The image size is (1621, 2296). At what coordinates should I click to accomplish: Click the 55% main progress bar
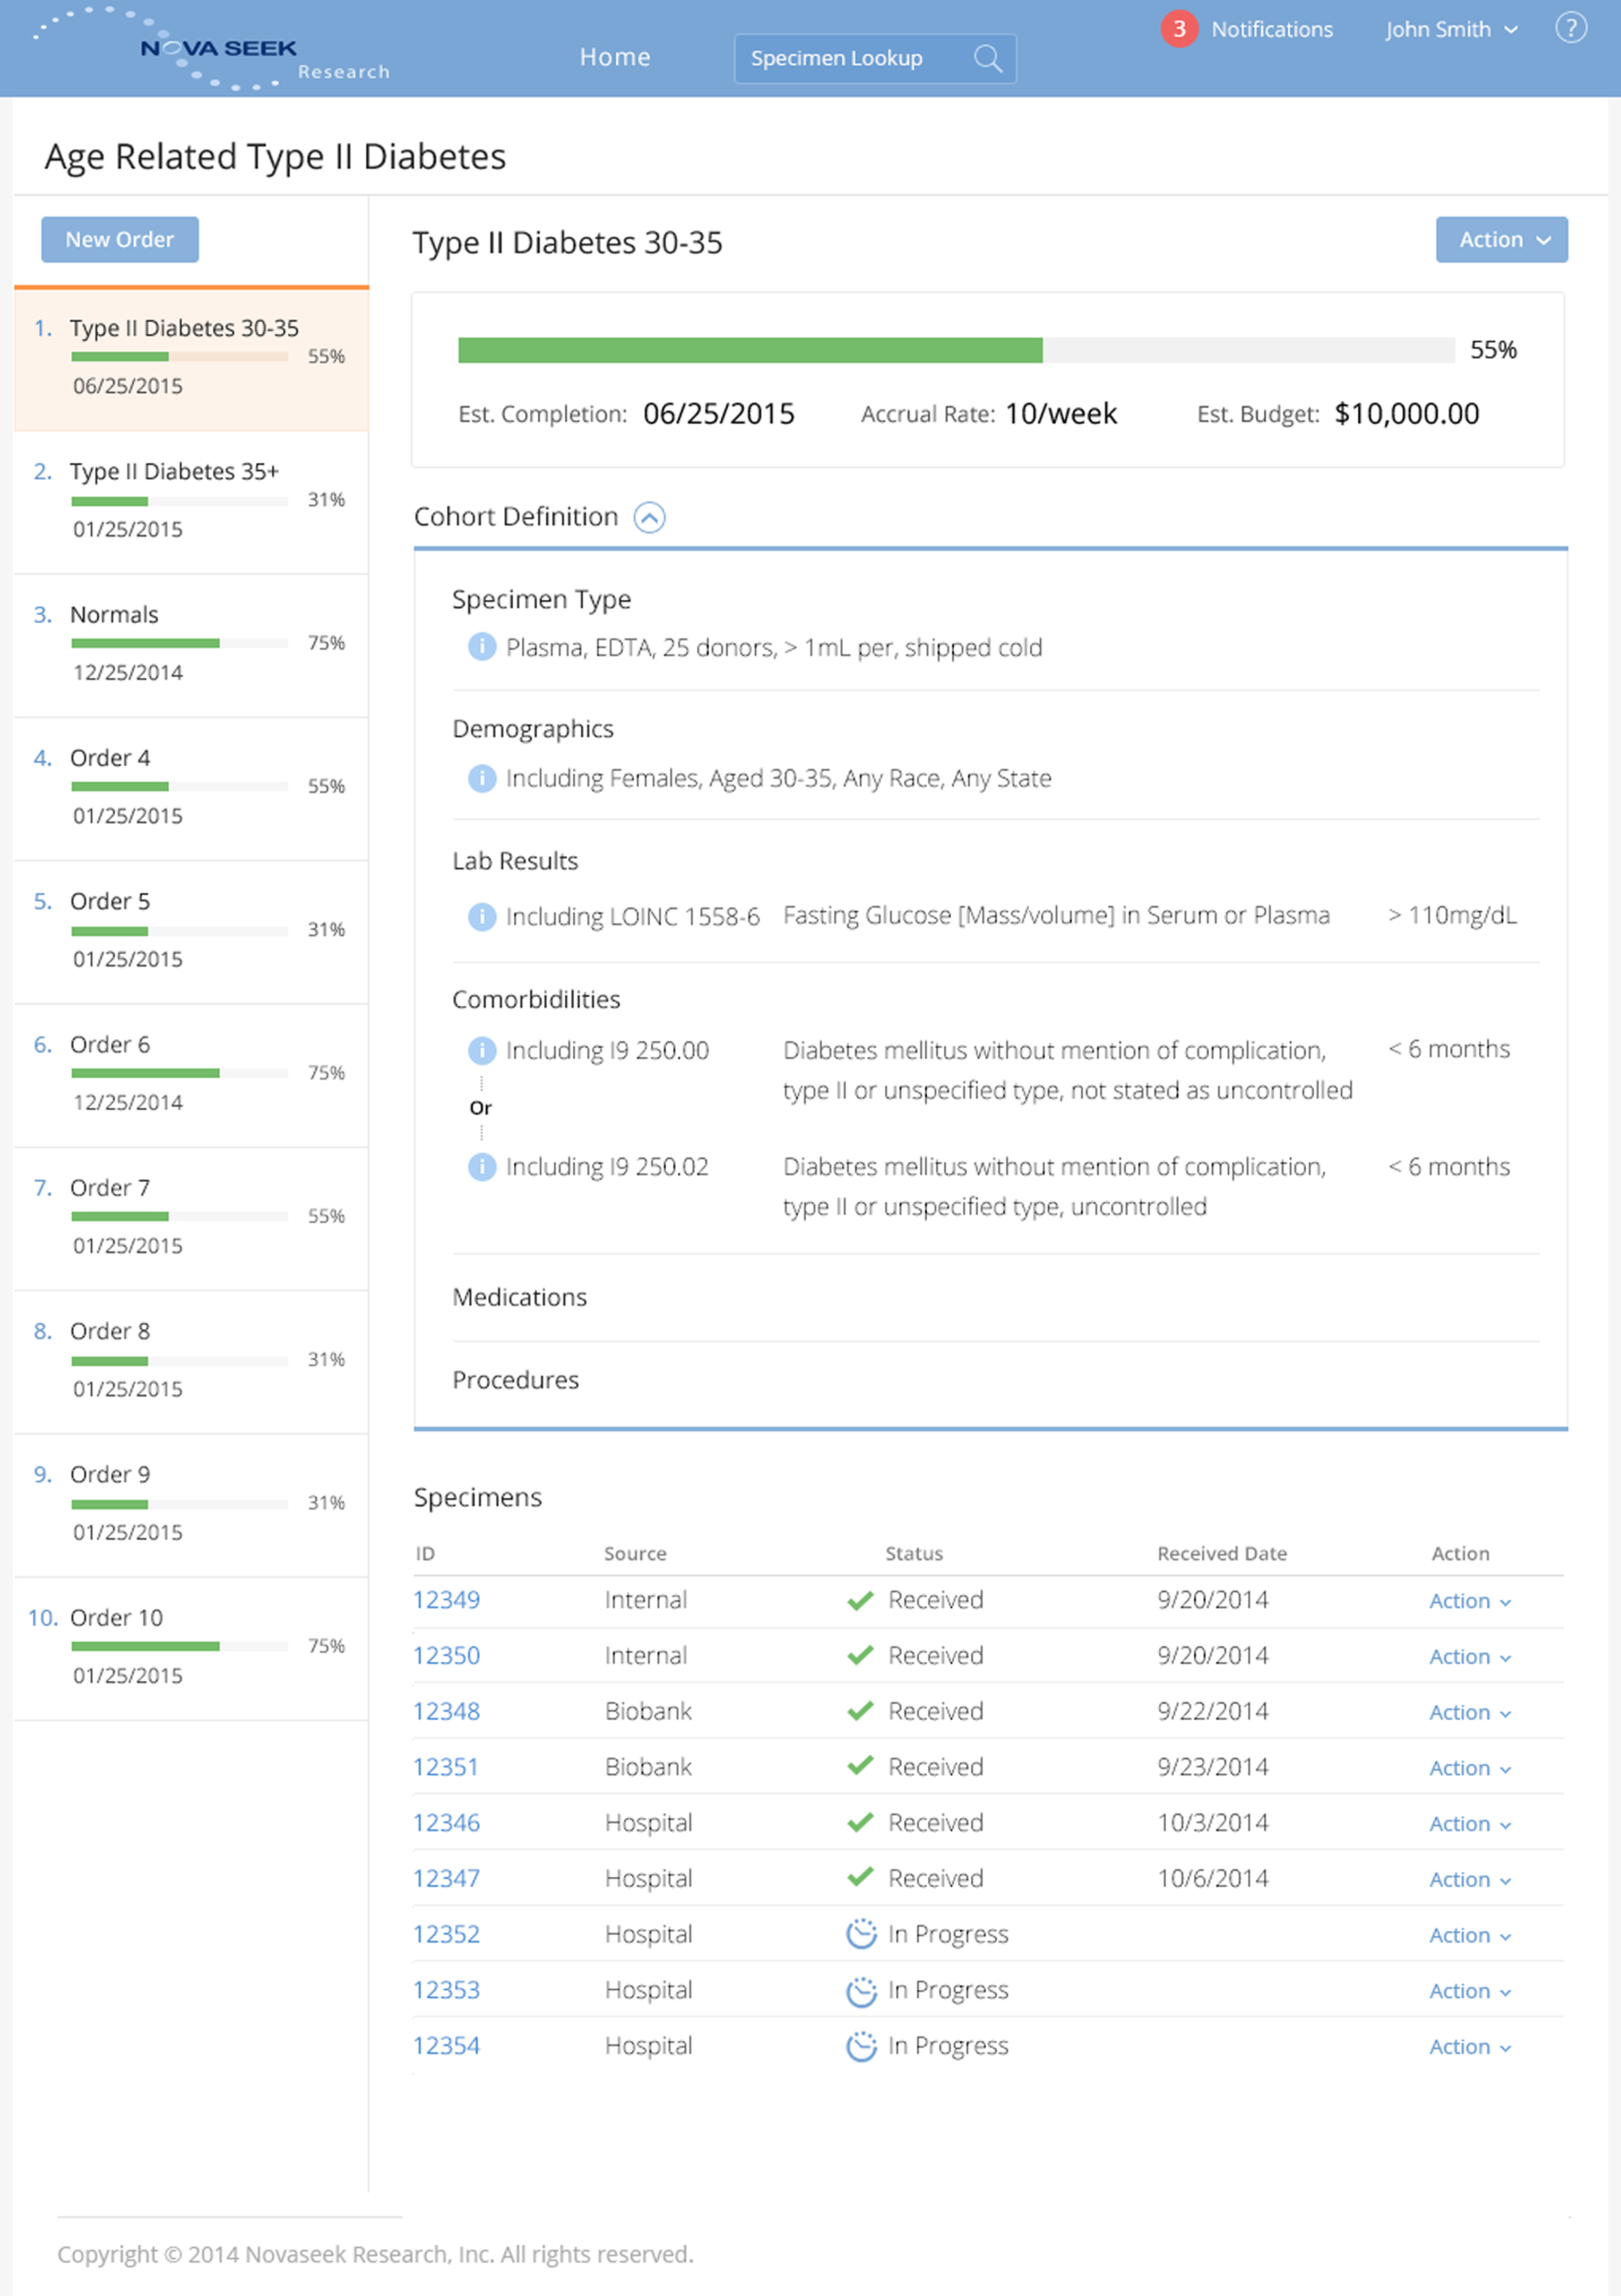(955, 350)
